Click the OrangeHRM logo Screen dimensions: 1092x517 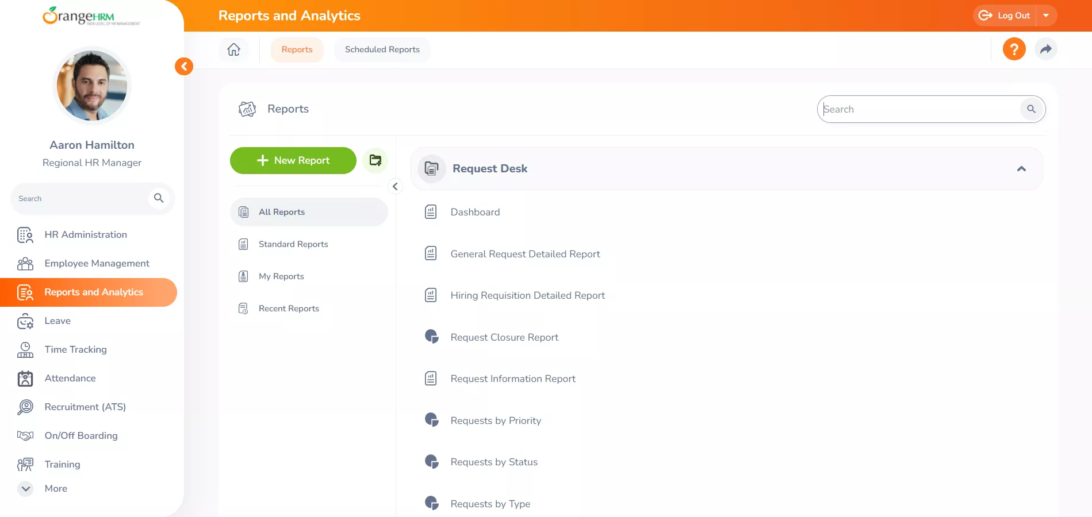coord(91,16)
